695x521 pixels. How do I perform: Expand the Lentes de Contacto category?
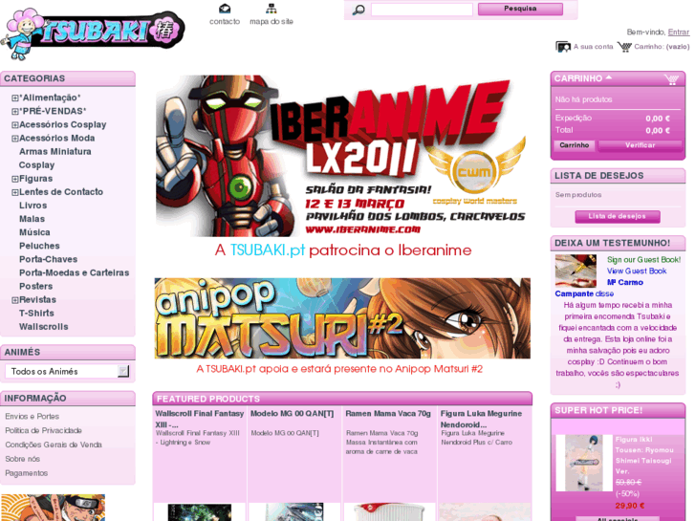point(15,192)
